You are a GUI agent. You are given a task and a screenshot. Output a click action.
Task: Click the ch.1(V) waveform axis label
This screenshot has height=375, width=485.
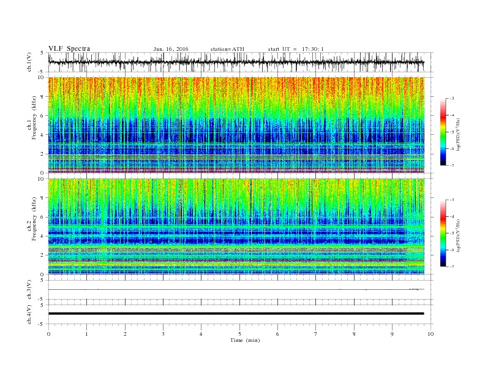[29, 62]
